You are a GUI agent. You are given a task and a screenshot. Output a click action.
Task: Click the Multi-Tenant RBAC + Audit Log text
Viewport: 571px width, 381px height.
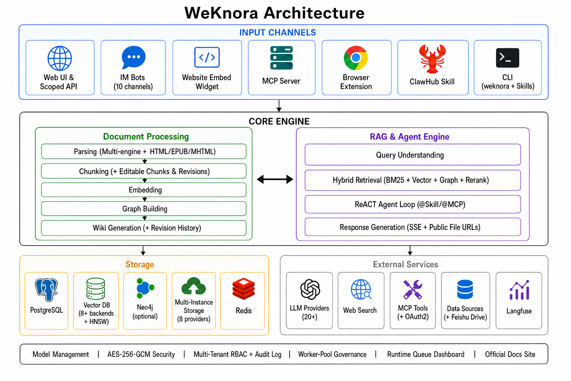[238, 355]
